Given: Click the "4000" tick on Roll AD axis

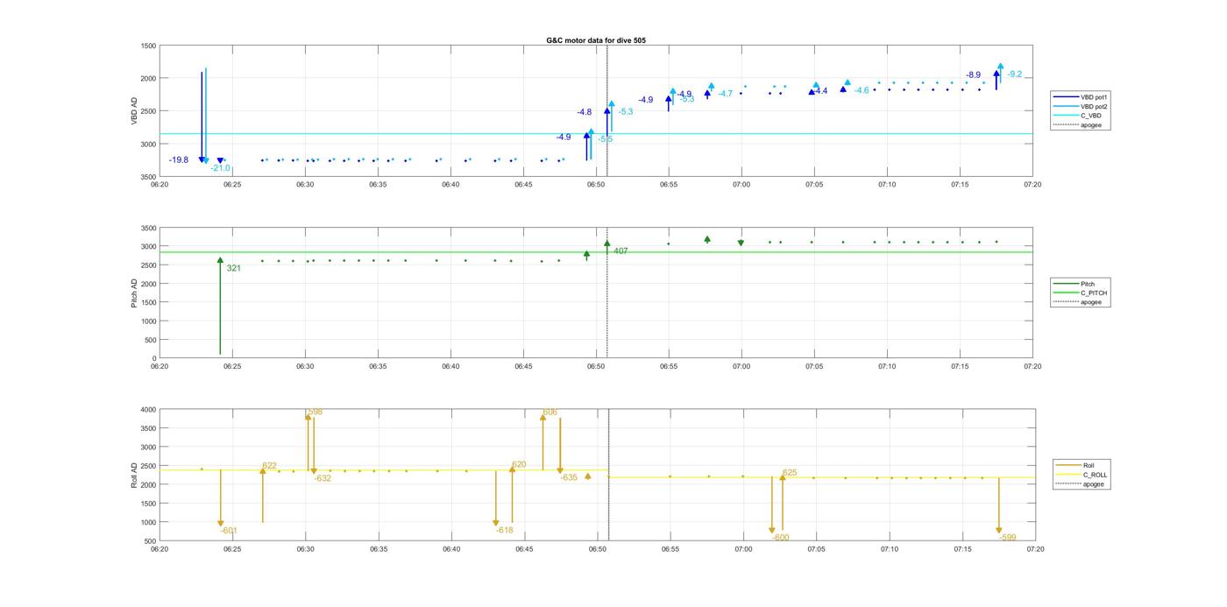Looking at the screenshot, I should point(148,410).
